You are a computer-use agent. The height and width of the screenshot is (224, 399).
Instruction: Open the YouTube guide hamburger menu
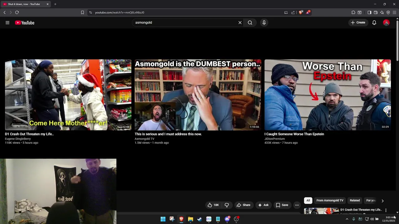[7, 23]
